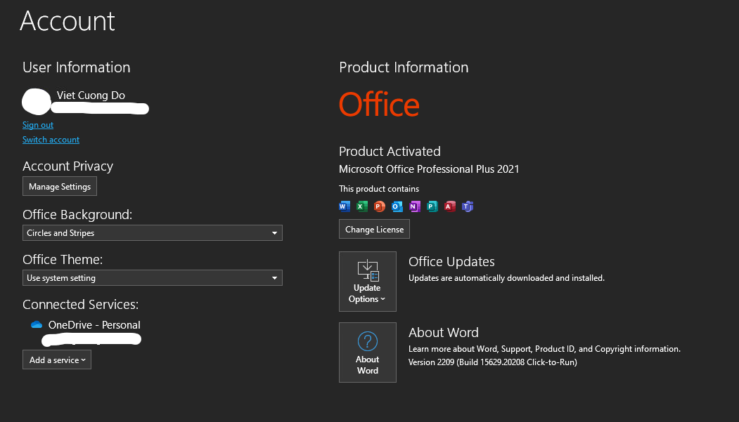Click the Outlook app icon
The image size is (739, 422).
[x=397, y=206]
